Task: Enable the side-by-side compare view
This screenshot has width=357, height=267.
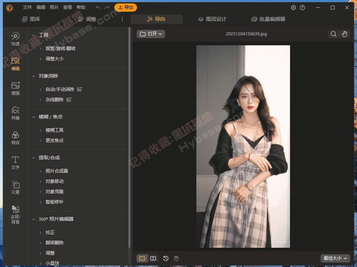Action: point(153,258)
